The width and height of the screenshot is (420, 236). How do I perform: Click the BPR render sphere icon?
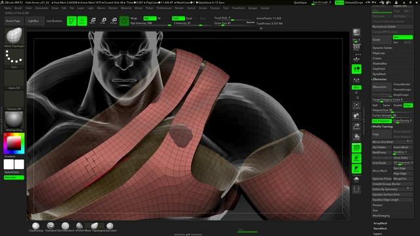pyautogui.click(x=356, y=32)
